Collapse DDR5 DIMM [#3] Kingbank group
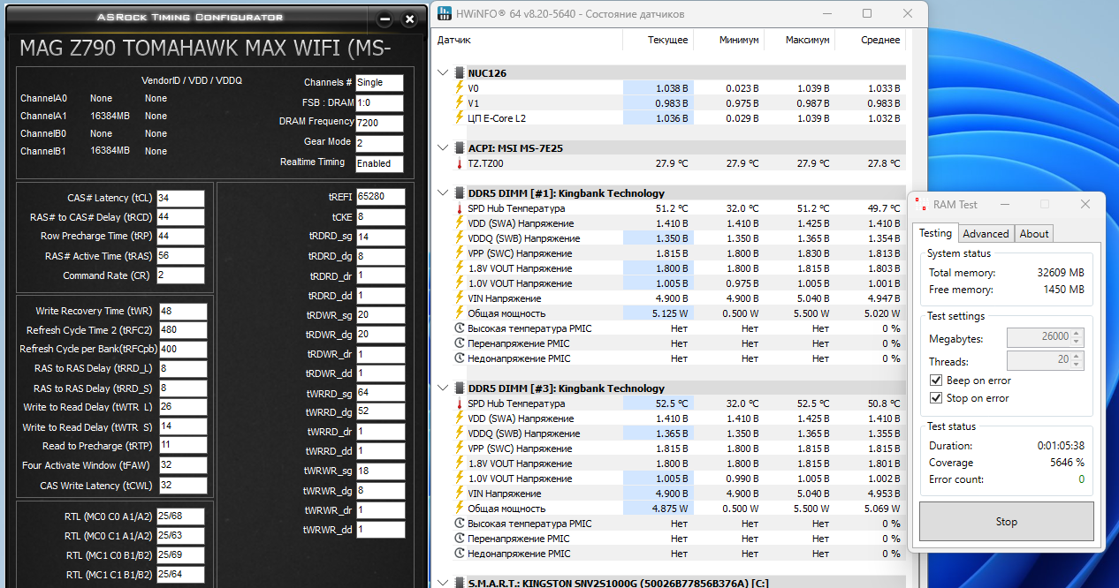 [x=444, y=388]
